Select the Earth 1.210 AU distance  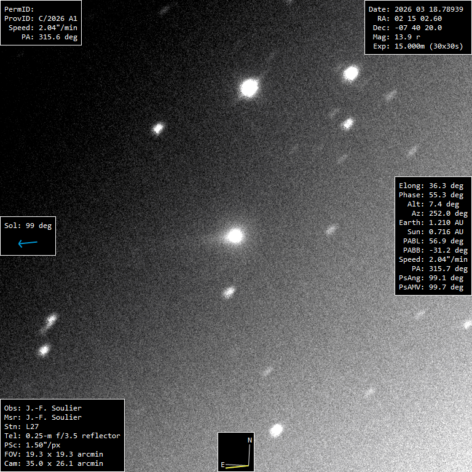pos(431,222)
